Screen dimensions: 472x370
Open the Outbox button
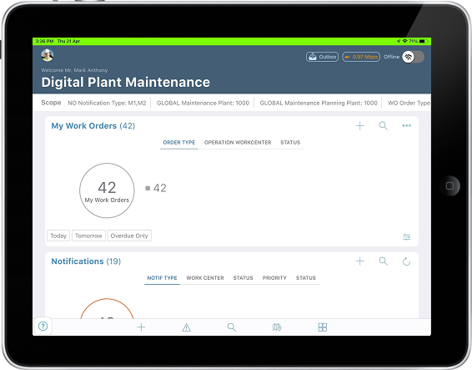[x=322, y=57]
